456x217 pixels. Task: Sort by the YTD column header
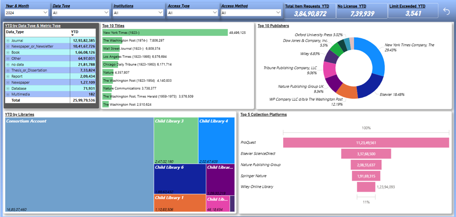pos(74,32)
